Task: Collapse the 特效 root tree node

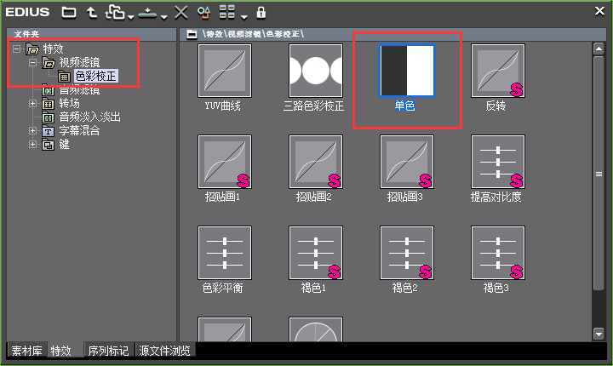Action: 16,49
